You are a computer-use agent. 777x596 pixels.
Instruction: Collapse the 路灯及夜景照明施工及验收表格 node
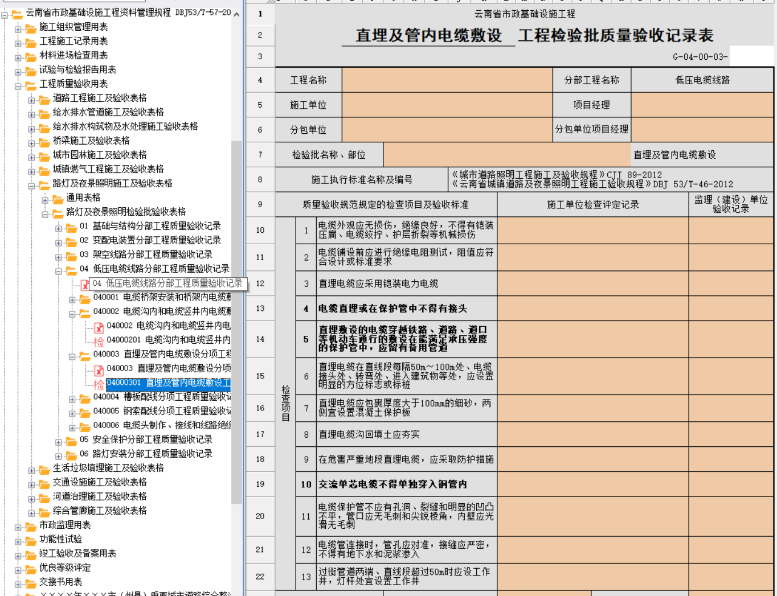click(32, 186)
